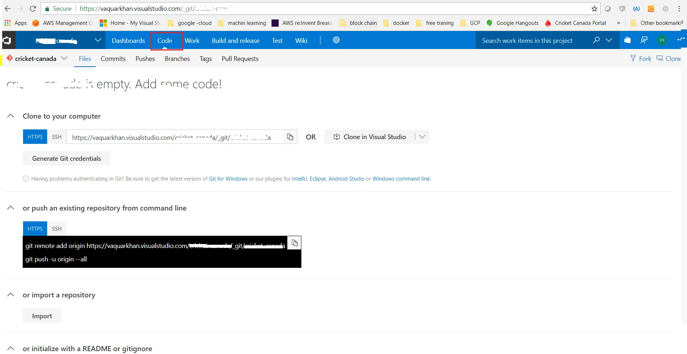Select SSH under Clone to your computer
This screenshot has height=354, width=687.
click(57, 137)
